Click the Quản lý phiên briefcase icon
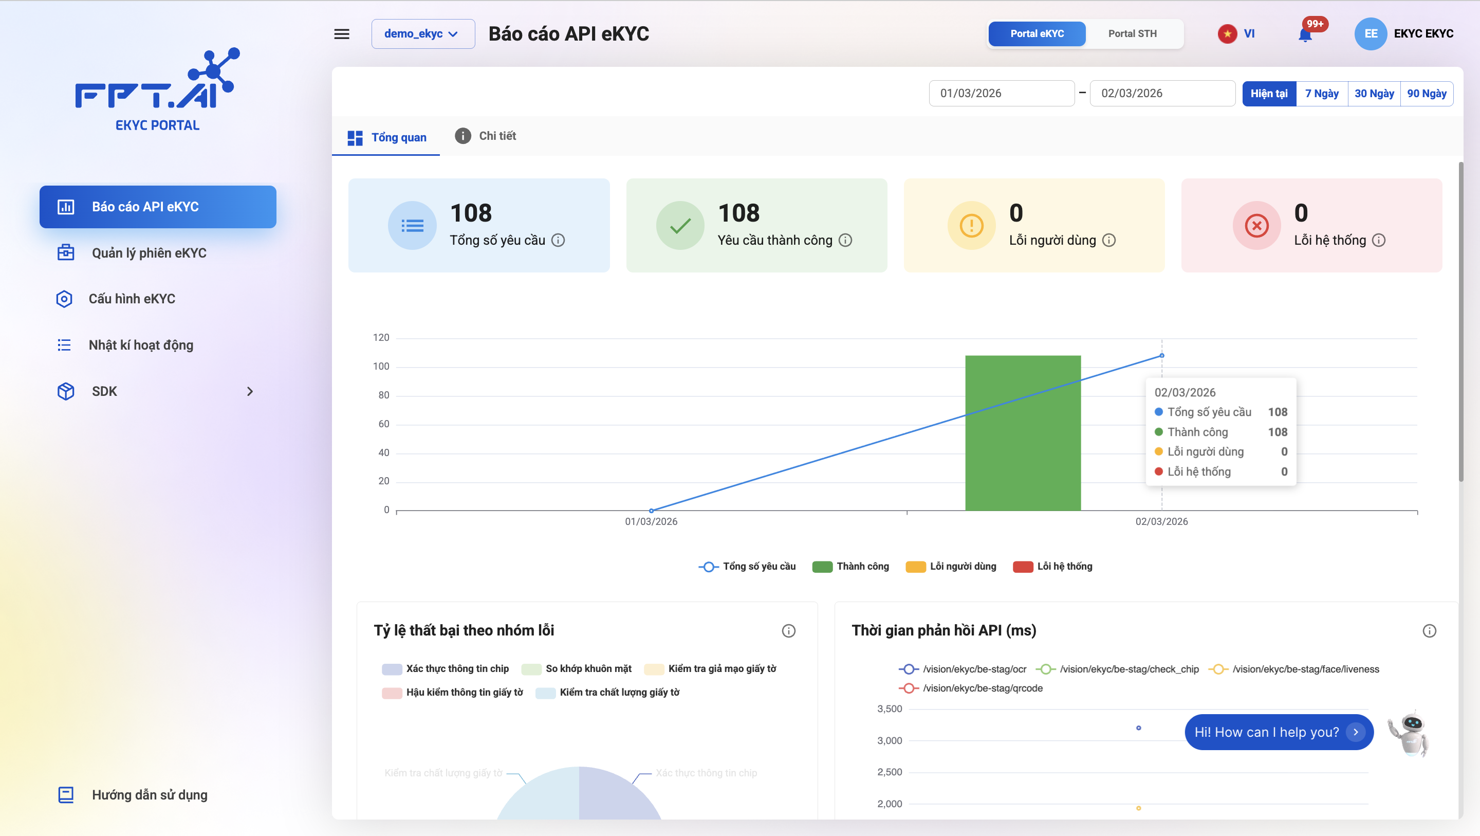 65,252
